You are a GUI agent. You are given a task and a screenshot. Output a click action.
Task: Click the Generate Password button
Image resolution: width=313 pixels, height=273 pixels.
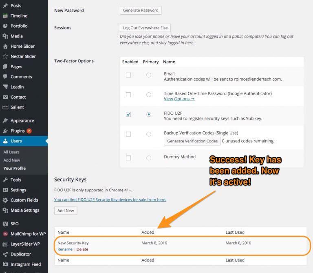(x=141, y=10)
